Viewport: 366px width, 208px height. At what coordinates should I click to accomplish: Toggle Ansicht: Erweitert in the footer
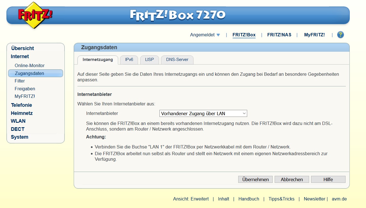click(191, 199)
